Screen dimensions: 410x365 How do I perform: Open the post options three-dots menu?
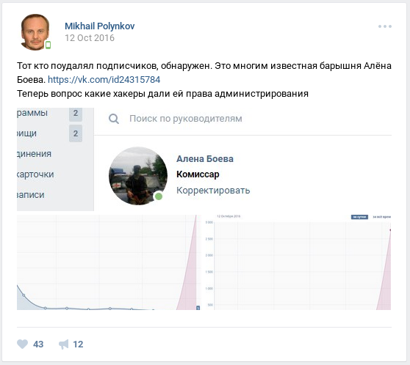point(384,26)
